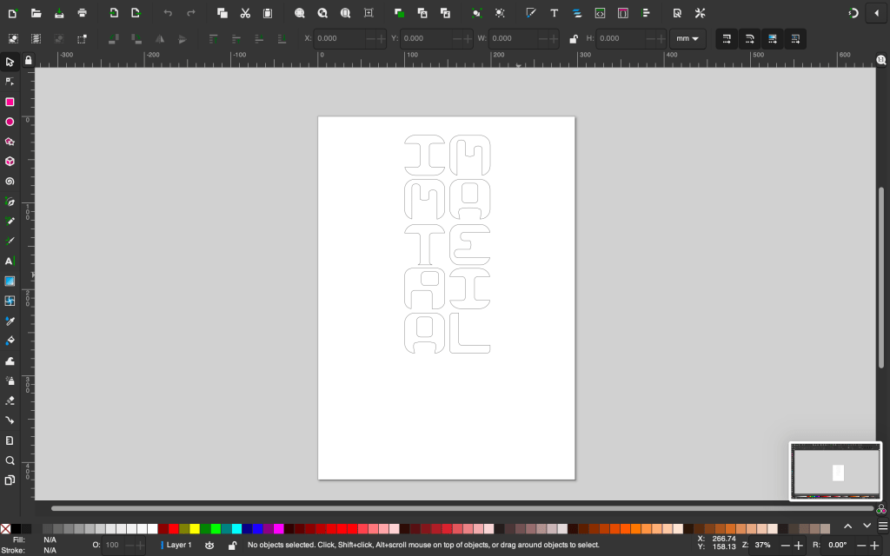The image size is (890, 556).
Task: Click the X position input field
Action: pyautogui.click(x=339, y=39)
